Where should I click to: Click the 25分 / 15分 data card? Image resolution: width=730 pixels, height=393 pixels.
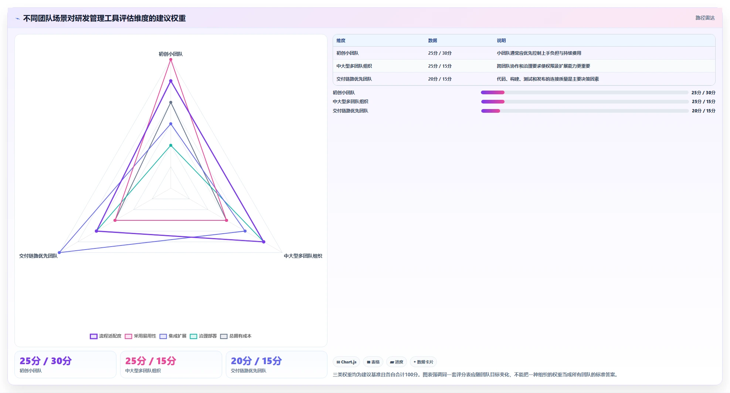tap(171, 365)
